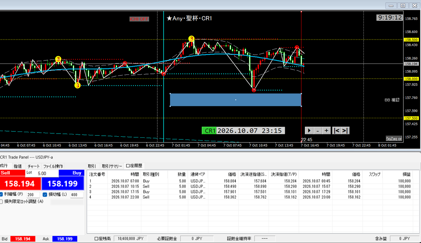Step forward one bar with >| button

click(x=345, y=130)
